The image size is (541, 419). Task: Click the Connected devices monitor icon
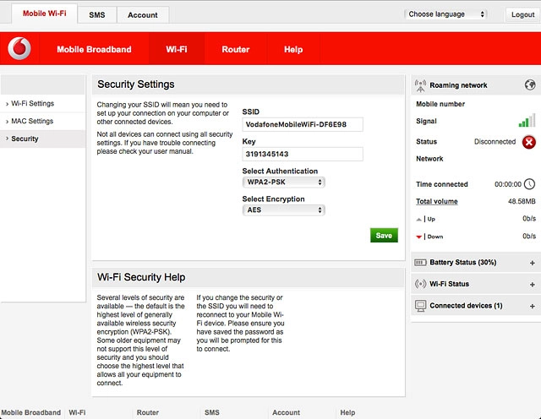(x=420, y=305)
